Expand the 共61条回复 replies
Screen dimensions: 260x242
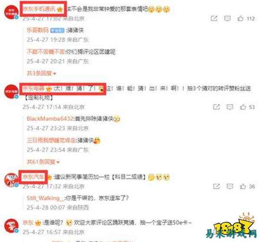[x=43, y=161]
